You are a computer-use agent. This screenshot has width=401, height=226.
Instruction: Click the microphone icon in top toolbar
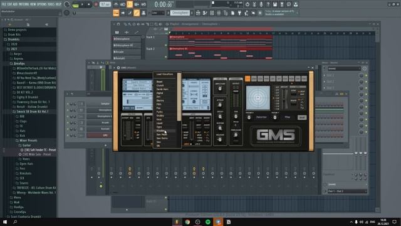pyautogui.click(x=261, y=4)
